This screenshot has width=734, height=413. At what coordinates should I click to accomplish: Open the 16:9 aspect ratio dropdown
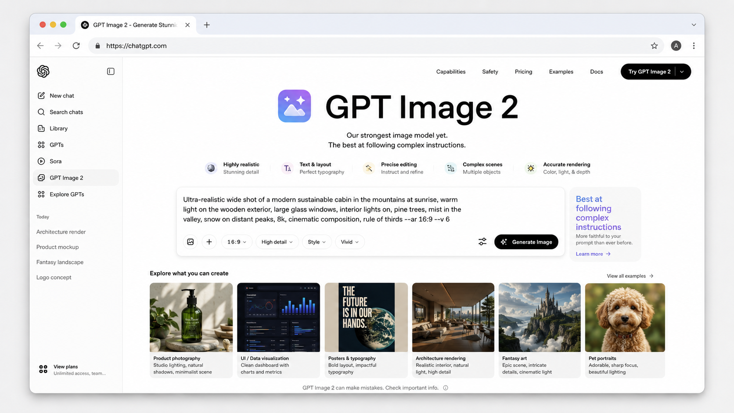tap(237, 242)
